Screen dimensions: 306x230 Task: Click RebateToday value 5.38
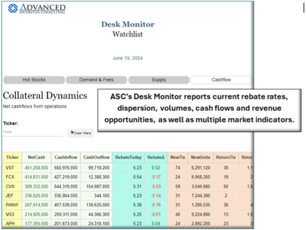tap(137, 205)
